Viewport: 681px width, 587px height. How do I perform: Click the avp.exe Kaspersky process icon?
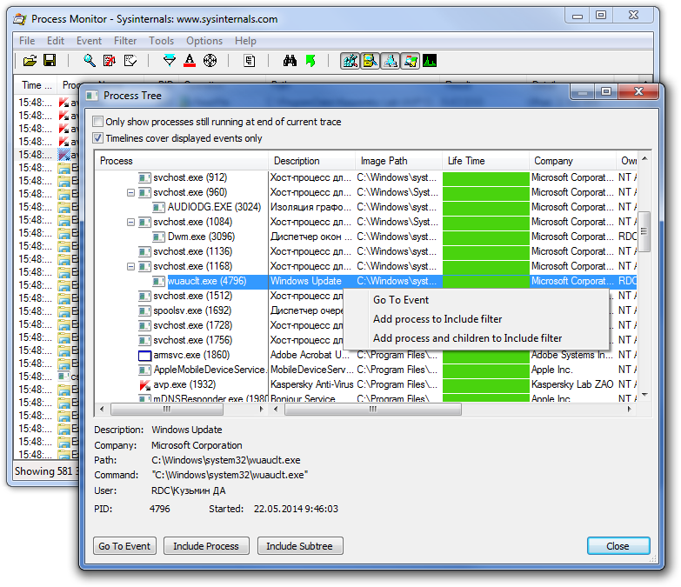144,384
